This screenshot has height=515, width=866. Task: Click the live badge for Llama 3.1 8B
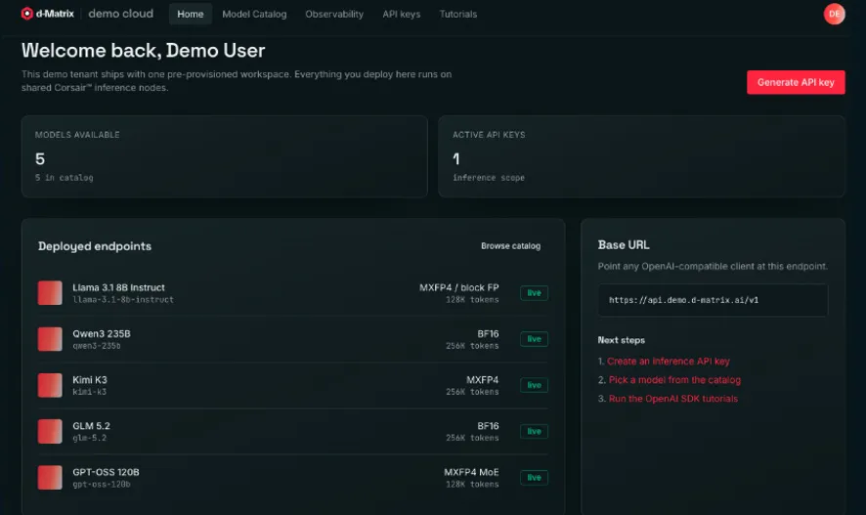coord(534,293)
